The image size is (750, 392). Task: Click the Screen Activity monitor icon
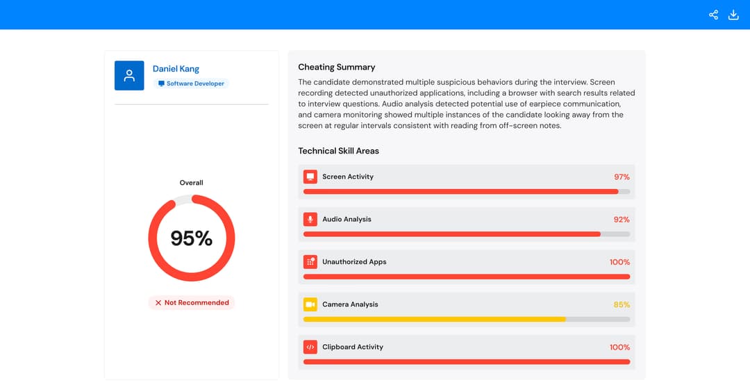[x=310, y=177]
